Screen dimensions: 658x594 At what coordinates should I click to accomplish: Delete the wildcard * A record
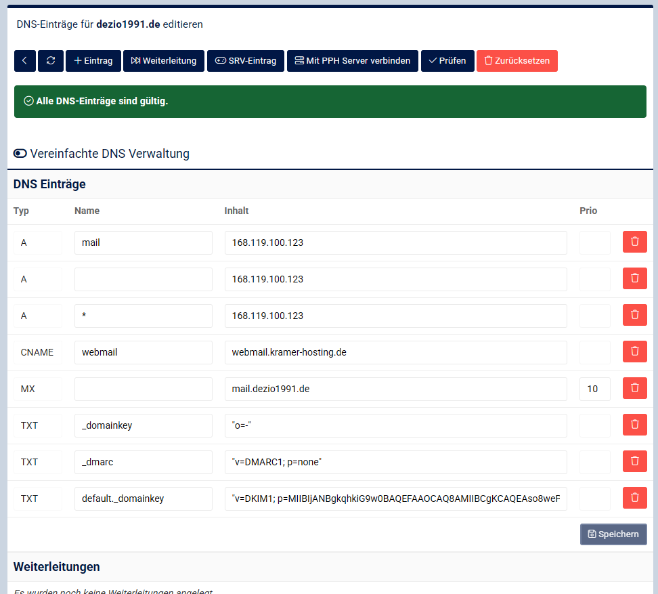[x=634, y=315]
